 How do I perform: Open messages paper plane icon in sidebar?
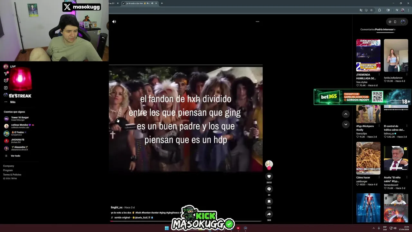(x=6, y=74)
